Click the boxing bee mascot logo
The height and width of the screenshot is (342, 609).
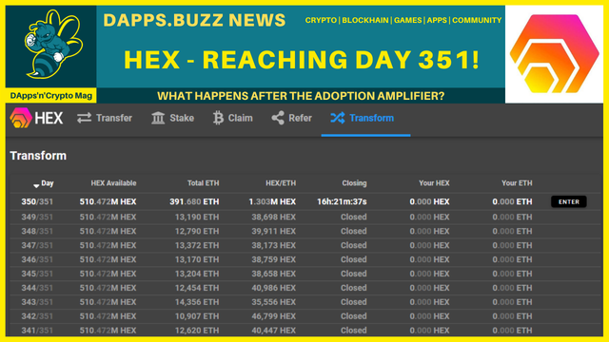51,45
